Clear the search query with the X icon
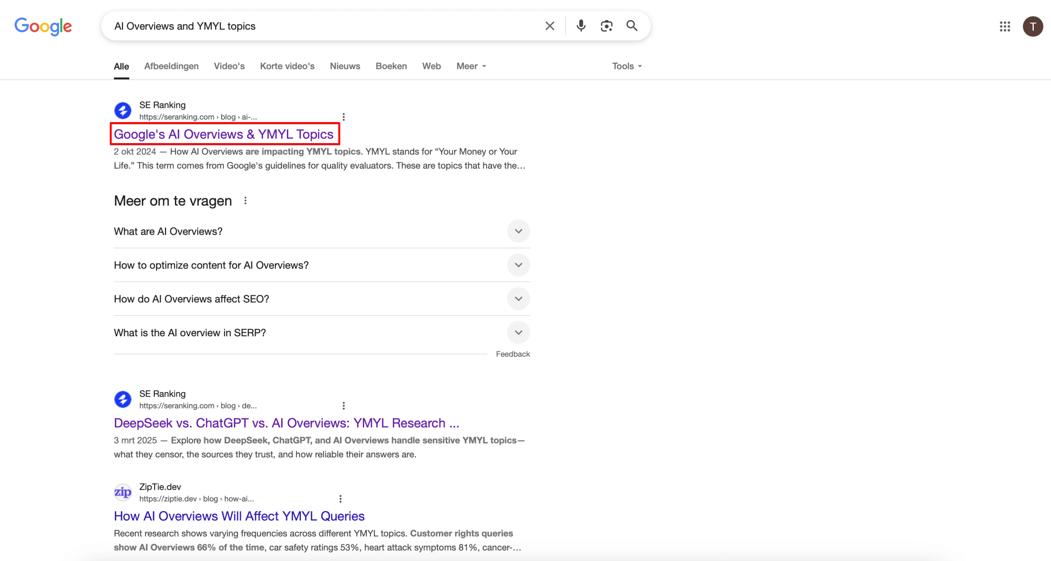The width and height of the screenshot is (1051, 561). click(550, 26)
